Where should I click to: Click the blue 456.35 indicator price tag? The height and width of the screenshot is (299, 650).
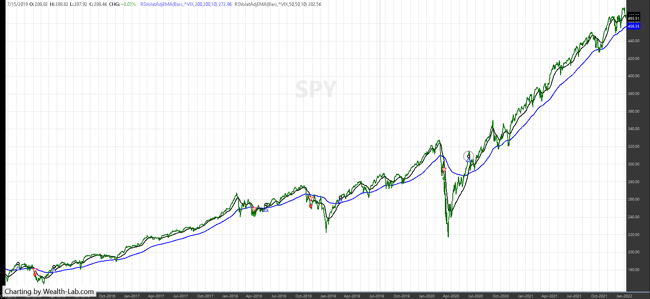[633, 26]
